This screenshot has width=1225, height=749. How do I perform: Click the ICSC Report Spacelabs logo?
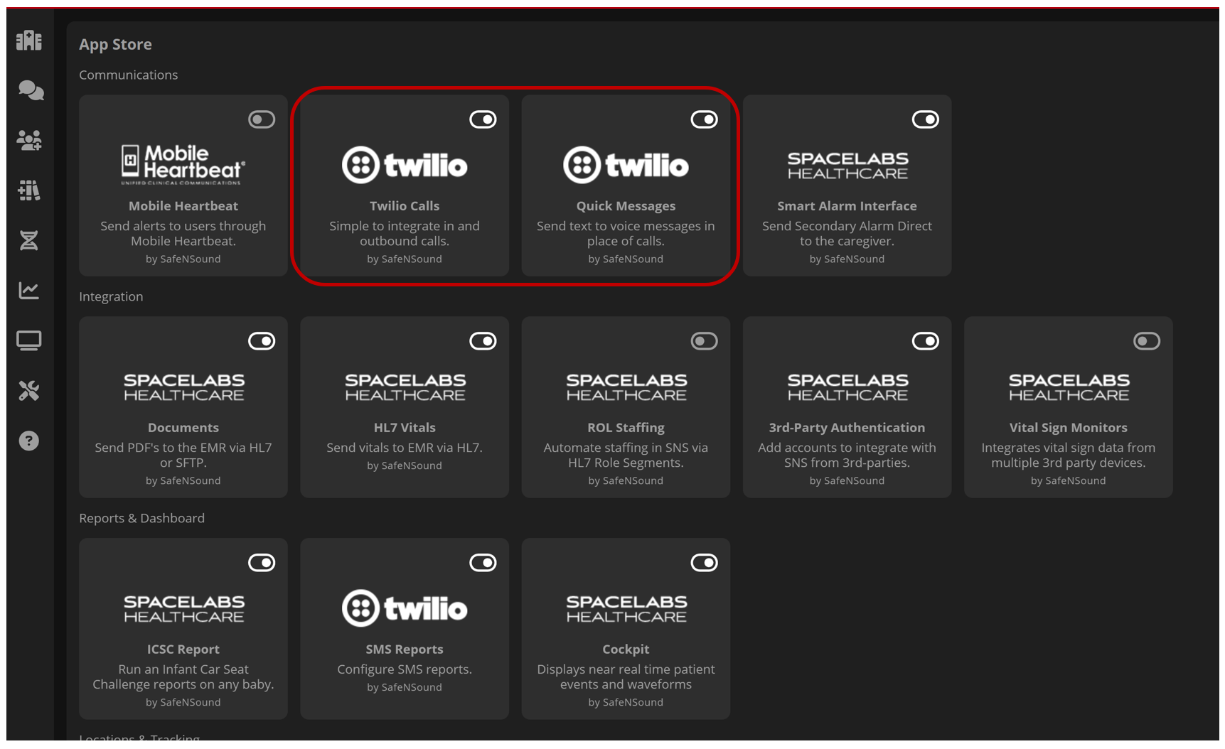point(183,609)
